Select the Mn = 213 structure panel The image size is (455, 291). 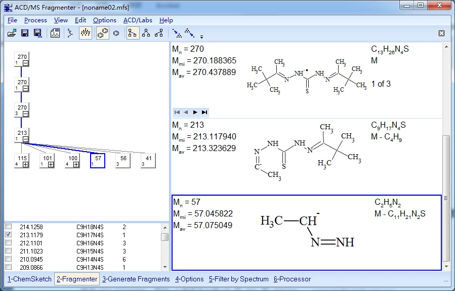(x=307, y=156)
